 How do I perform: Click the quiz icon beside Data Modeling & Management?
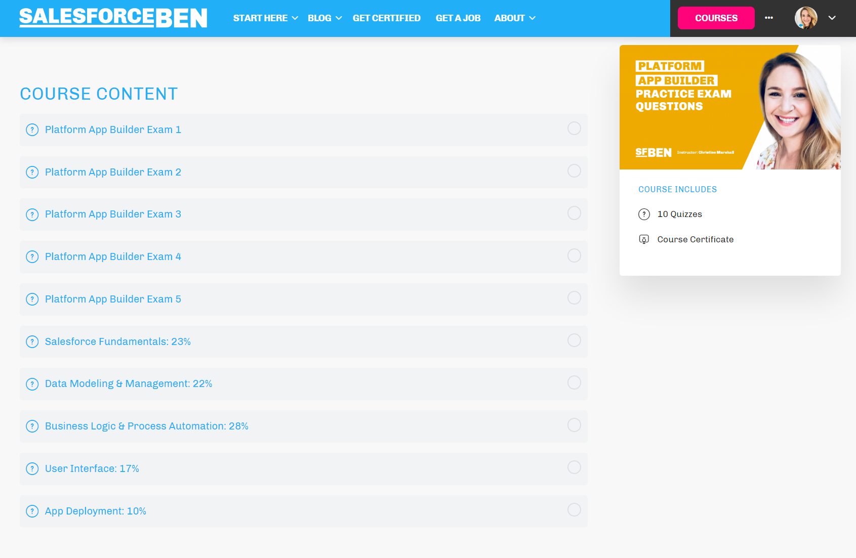coord(32,384)
